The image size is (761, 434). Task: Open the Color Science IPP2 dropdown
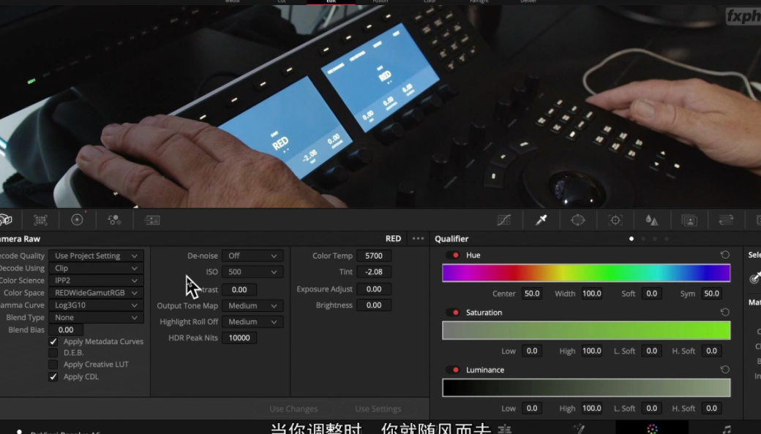click(x=96, y=281)
